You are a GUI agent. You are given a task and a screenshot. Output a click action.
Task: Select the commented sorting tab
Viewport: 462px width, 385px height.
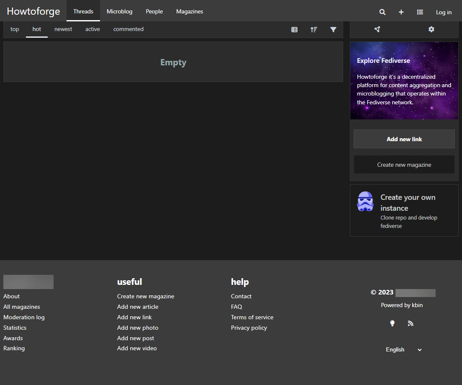tap(128, 29)
